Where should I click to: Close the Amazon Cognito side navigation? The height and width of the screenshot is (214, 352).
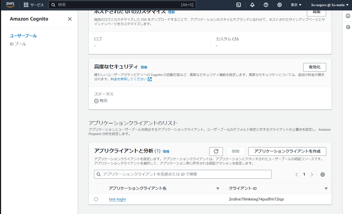tap(70, 19)
